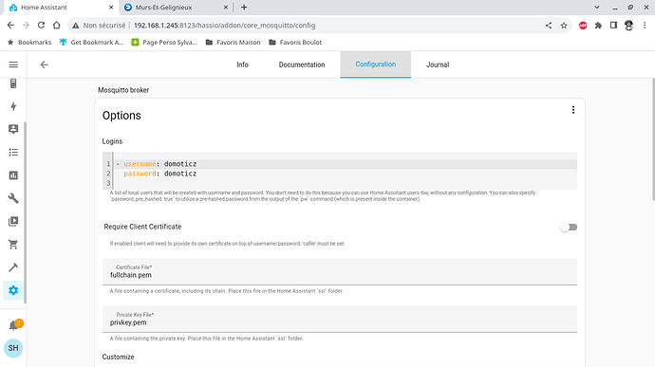Open the Favoris Boulot bookmark folder
The width and height of the screenshot is (655, 367).
click(295, 42)
